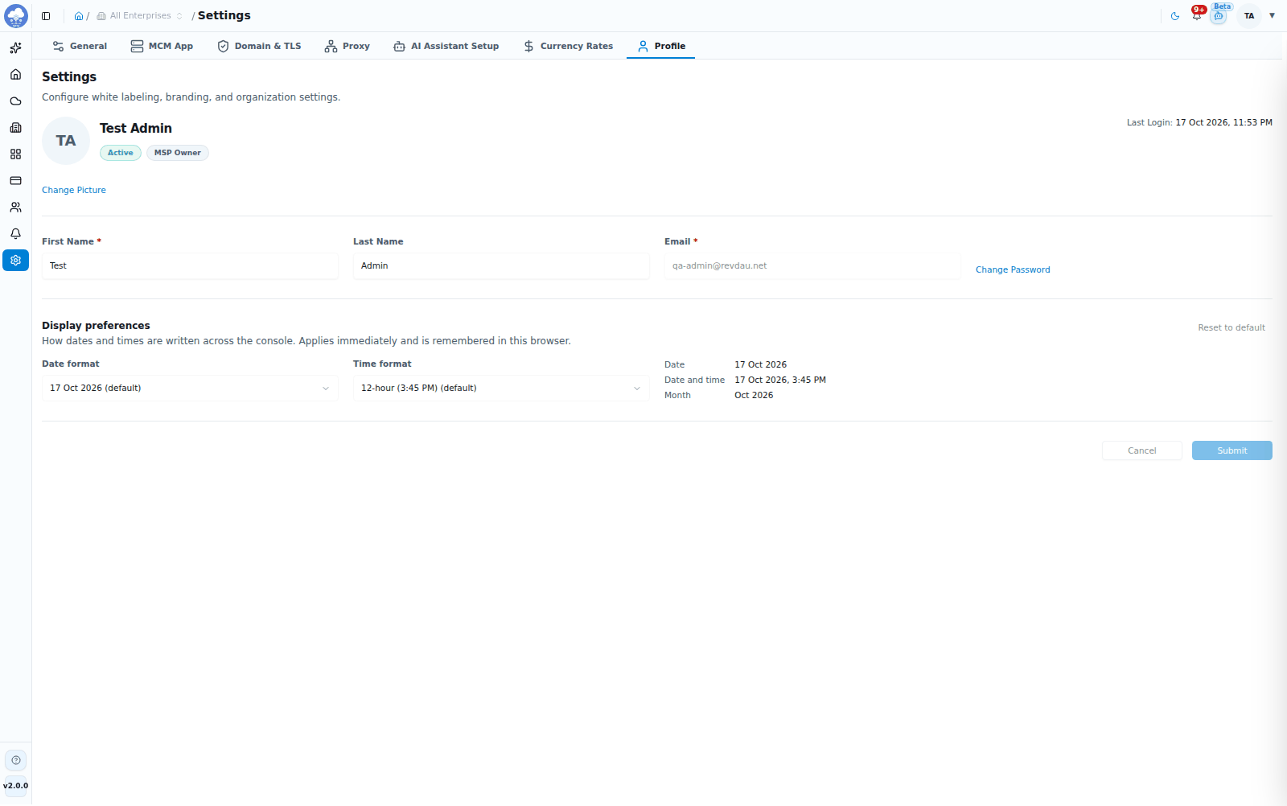Click the Last Name input field

(501, 266)
